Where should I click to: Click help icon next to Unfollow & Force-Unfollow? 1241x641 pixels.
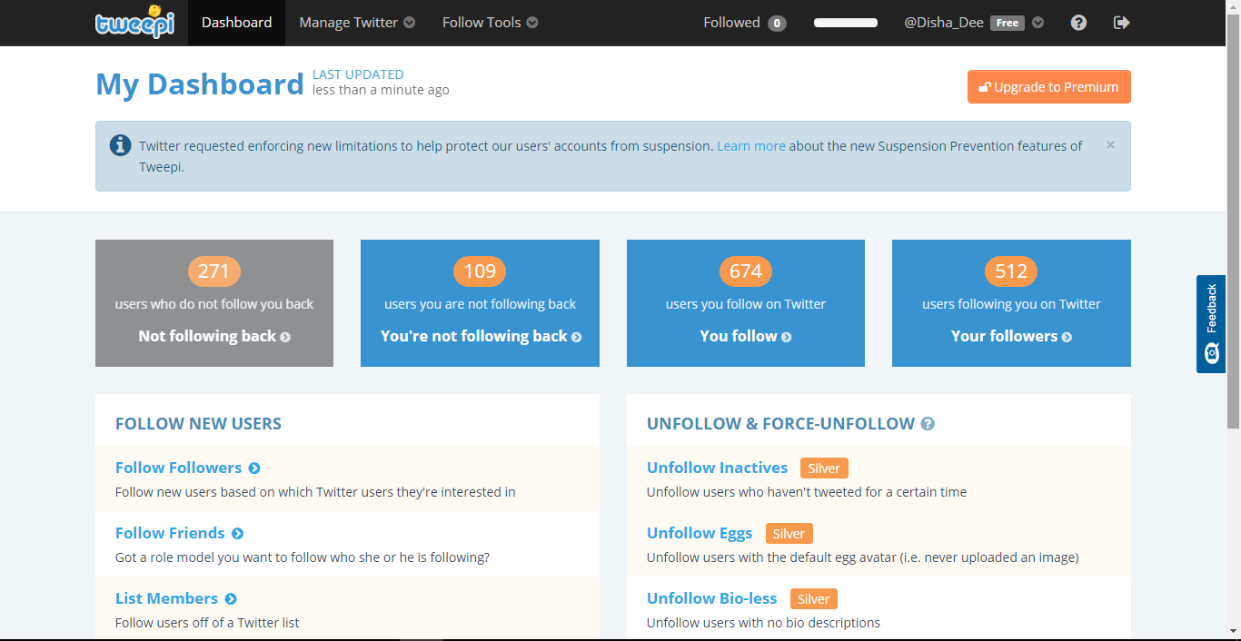tap(928, 424)
